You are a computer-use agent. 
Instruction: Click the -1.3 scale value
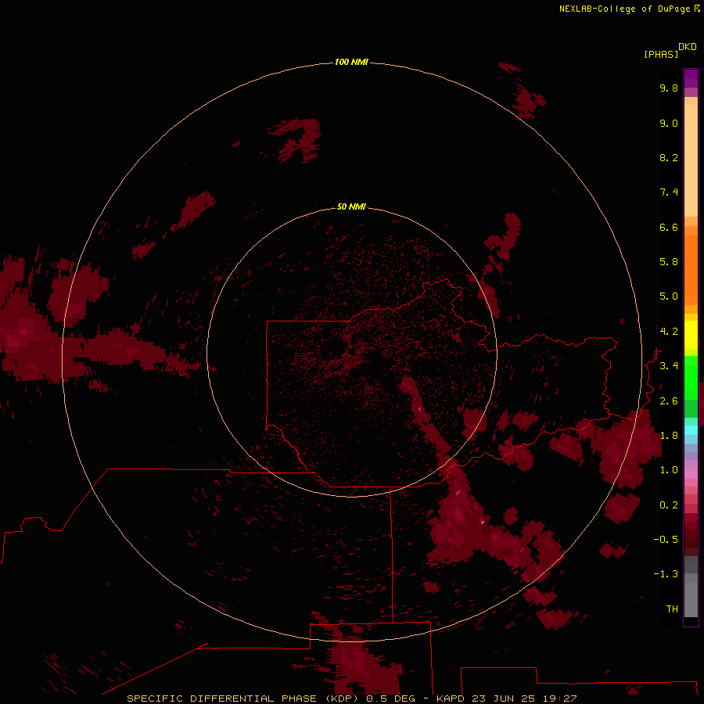666,574
